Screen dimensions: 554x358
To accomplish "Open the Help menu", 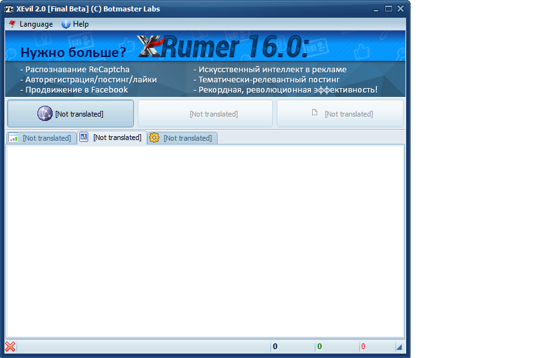I will point(76,24).
